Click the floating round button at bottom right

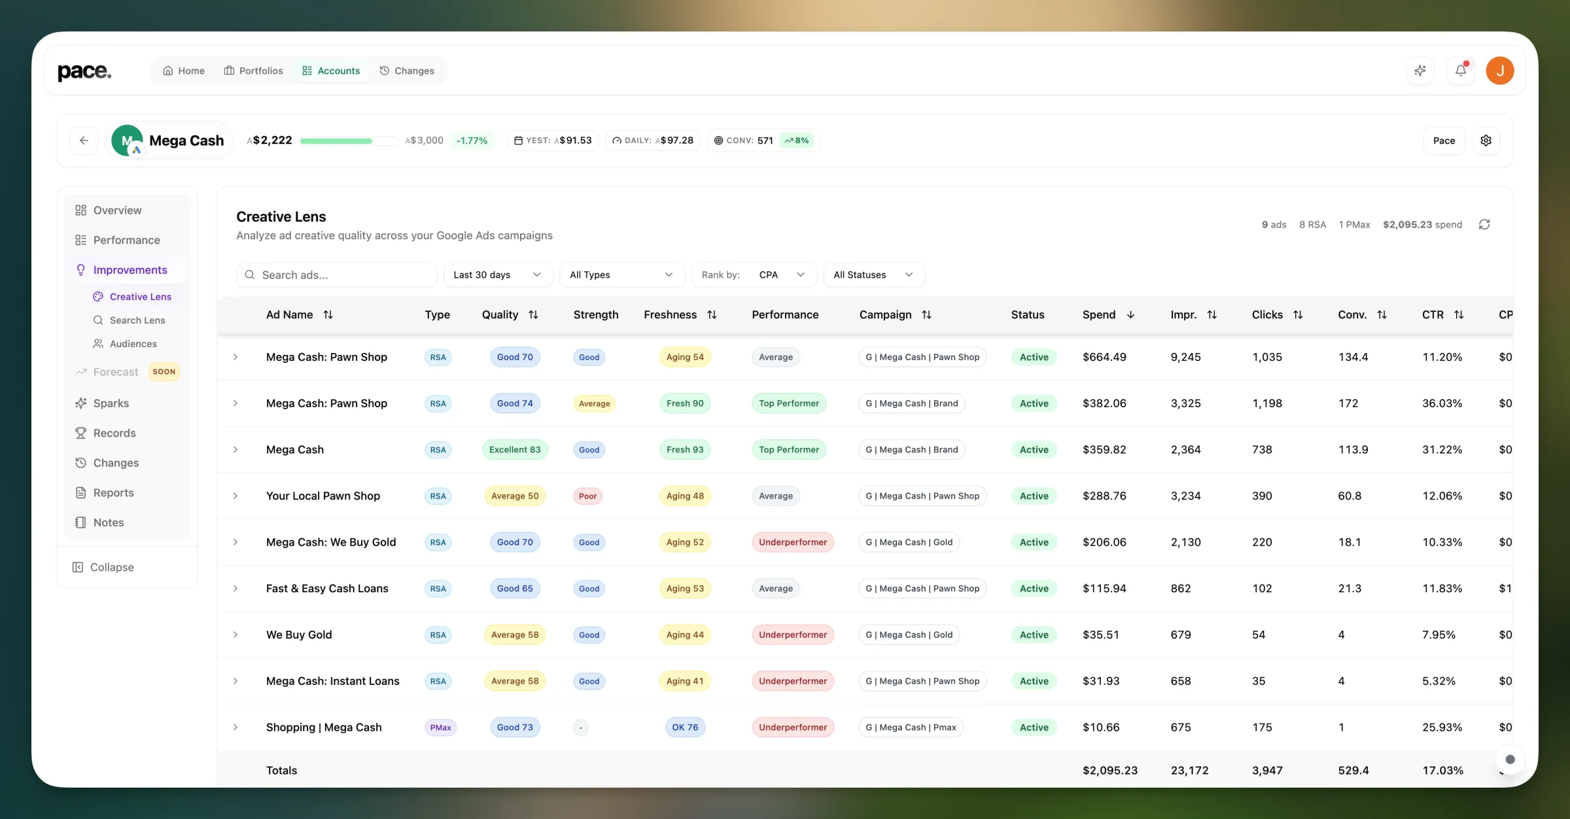point(1510,759)
